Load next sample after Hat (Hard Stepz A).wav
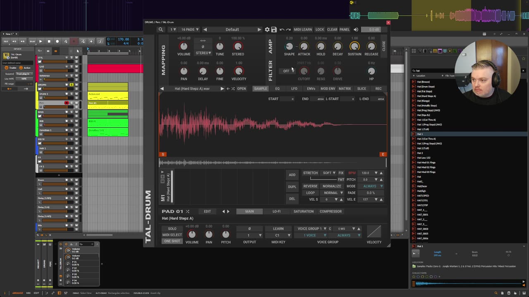 [222, 89]
